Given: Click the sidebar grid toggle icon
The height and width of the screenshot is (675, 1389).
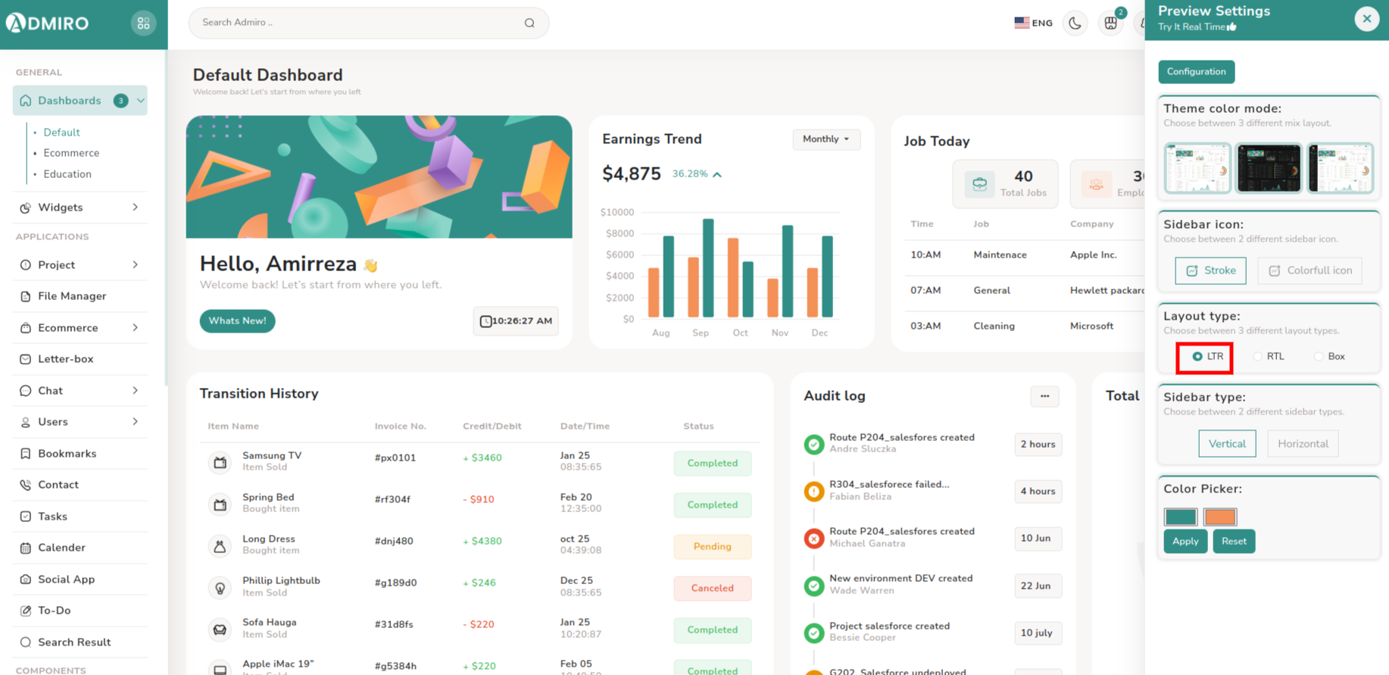Looking at the screenshot, I should tap(143, 23).
